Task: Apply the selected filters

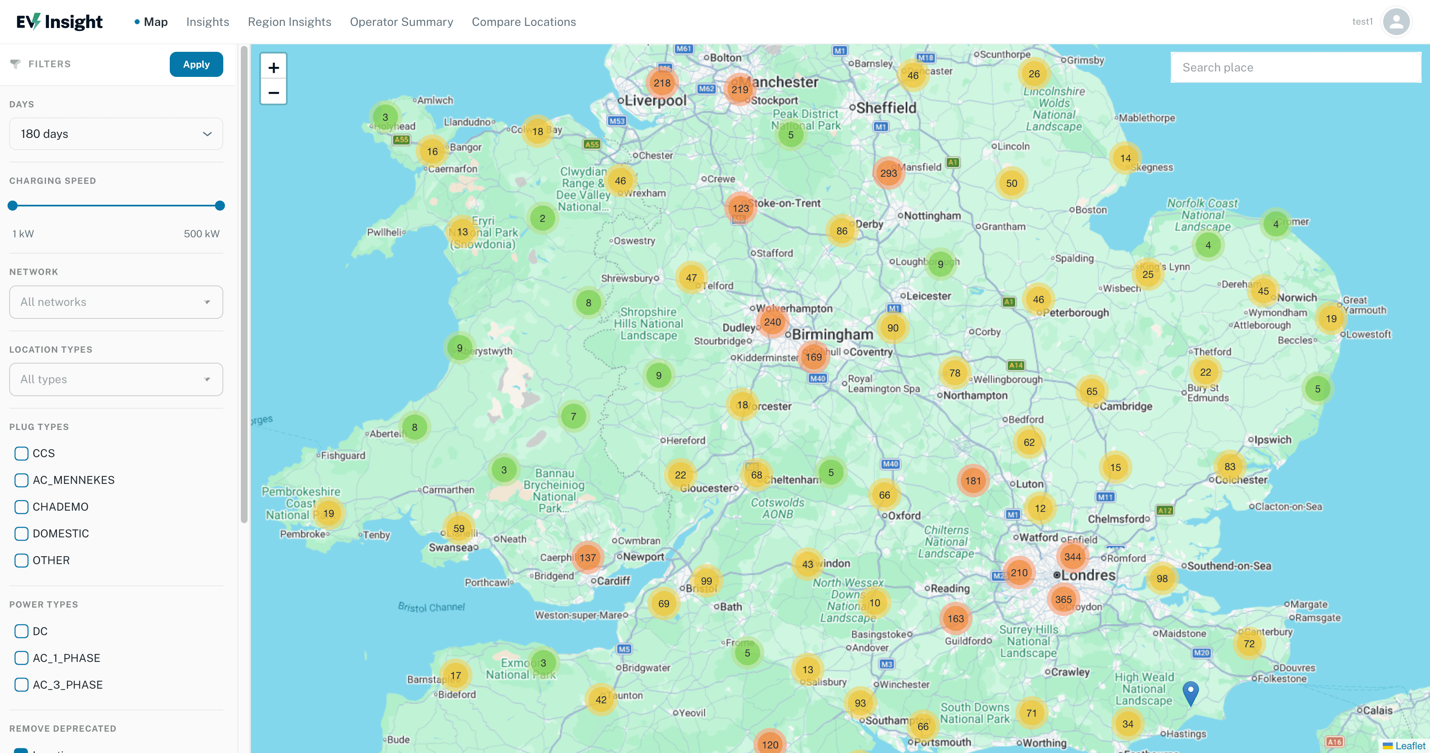Action: click(x=197, y=64)
